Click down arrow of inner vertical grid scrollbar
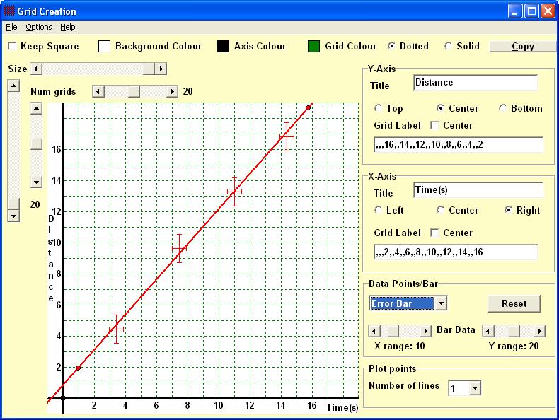This screenshot has height=420, width=559. click(36, 182)
